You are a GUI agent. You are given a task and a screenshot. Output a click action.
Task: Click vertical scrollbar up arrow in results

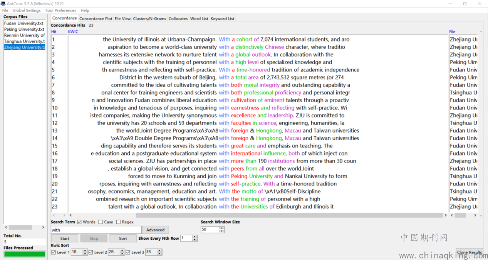481,32
